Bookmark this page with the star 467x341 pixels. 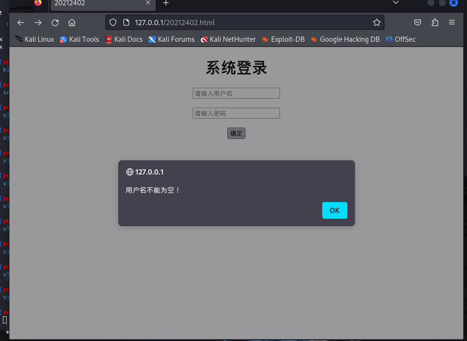coord(377,23)
